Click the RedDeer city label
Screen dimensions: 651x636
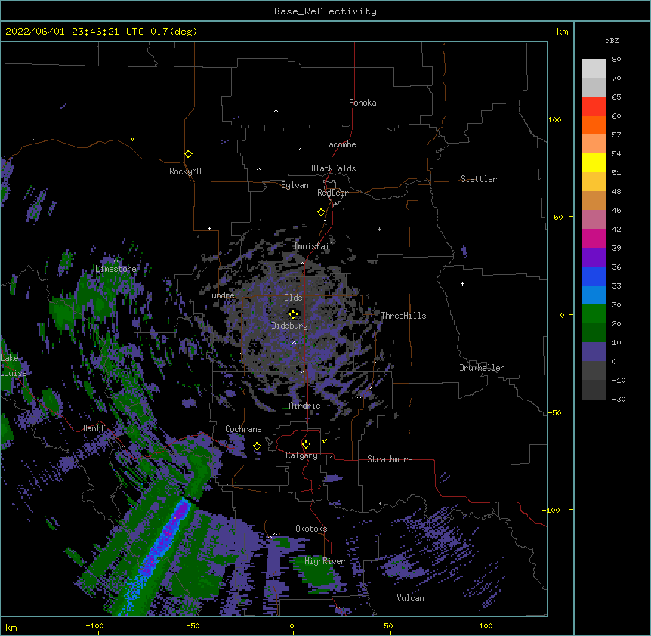click(332, 193)
